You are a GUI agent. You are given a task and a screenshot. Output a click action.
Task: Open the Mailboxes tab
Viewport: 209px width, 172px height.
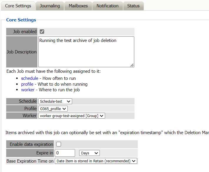click(78, 6)
